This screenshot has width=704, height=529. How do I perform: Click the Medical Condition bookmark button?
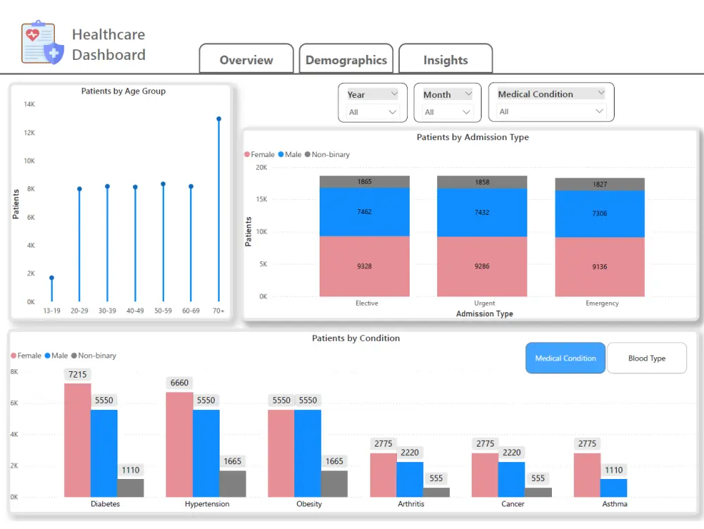click(565, 358)
